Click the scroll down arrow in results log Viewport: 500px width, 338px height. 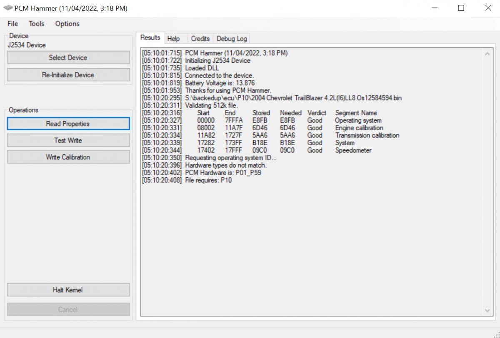point(487,311)
